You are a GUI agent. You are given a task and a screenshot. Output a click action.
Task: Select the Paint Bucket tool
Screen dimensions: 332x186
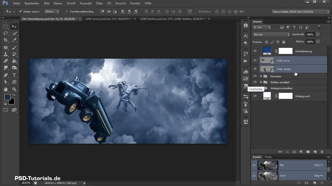coord(14,61)
